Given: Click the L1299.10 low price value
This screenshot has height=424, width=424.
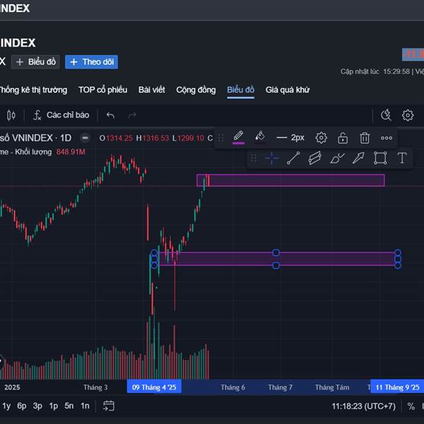Looking at the screenshot, I should pos(188,139).
